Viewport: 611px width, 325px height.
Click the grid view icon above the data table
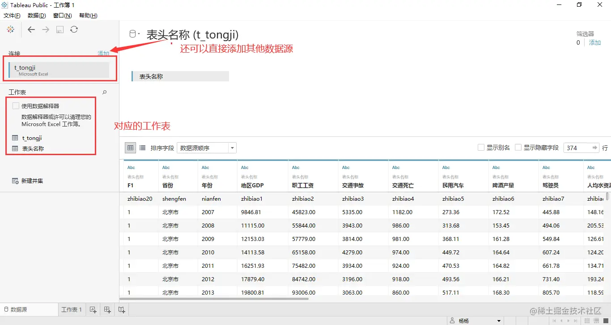point(130,148)
